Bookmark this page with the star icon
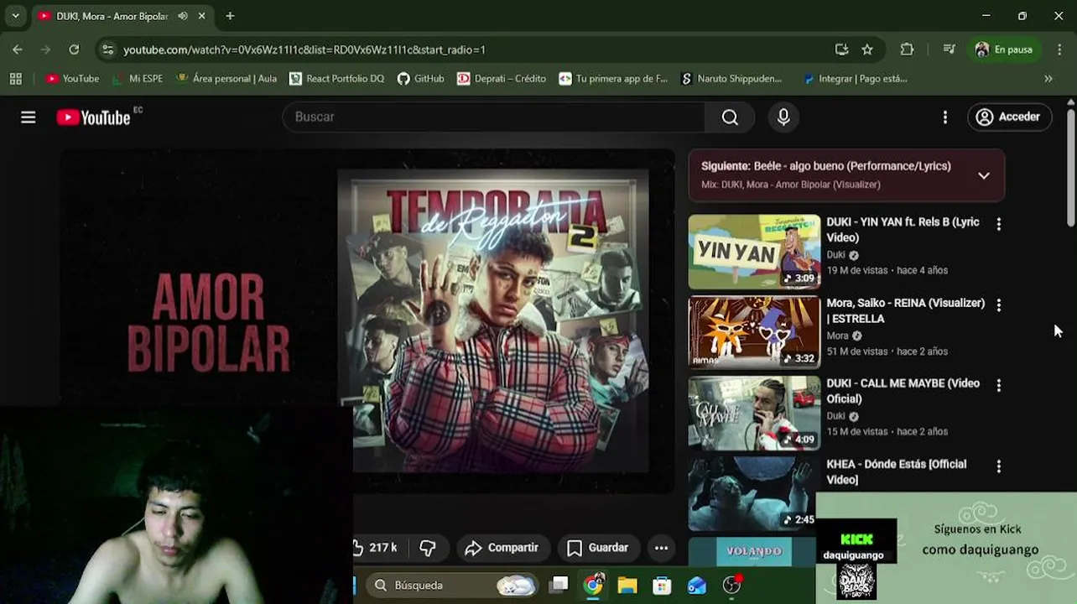Screen dimensions: 1077x604 click(867, 49)
